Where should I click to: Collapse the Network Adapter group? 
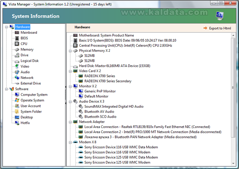(x=70, y=122)
